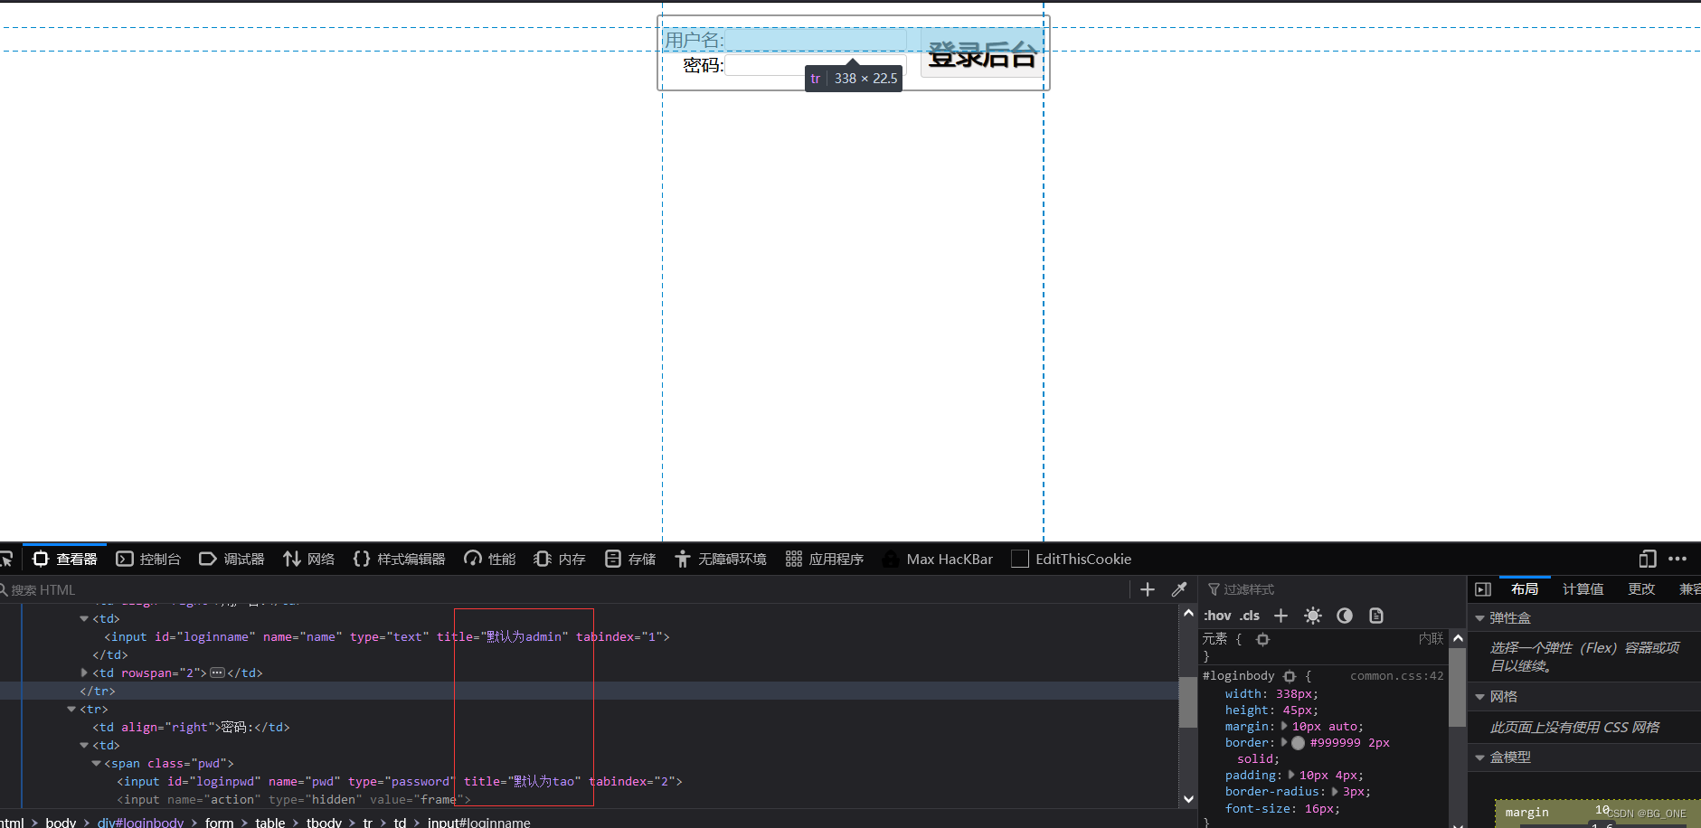
Task: Toggle dark color scheme simulation
Action: point(1345,616)
